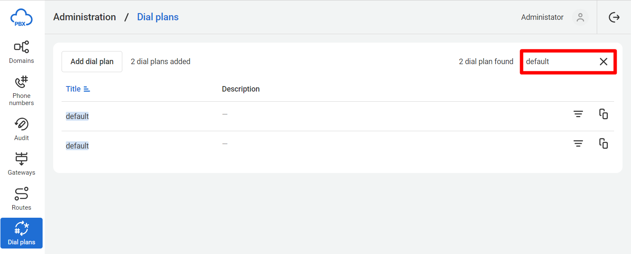Open rules icon for second default plan
This screenshot has height=254, width=631.
578,143
